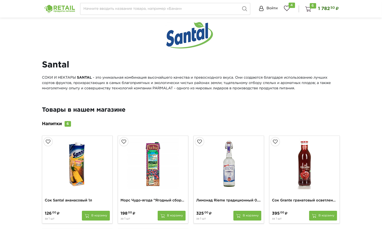This screenshot has width=382, height=229.
Task: Open the Напитки category heading
Action: pos(52,124)
